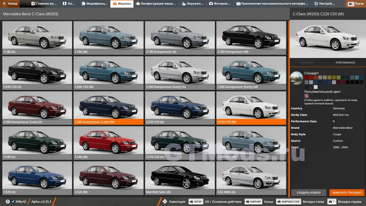Viewport: 366px width, 206px height.
Task: Open the Настройки settings tab
Action: (x=324, y=4)
